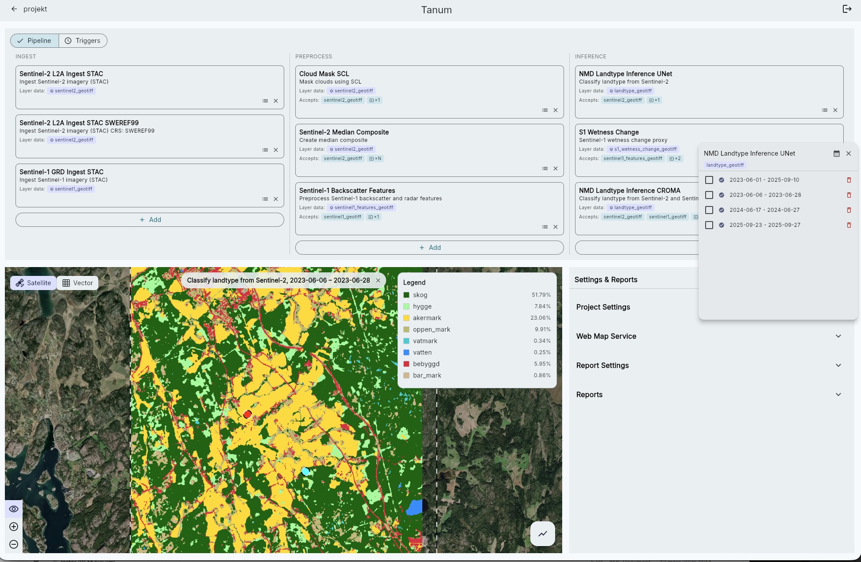Go back using the projekt arrow
The image size is (861, 562).
pos(14,9)
